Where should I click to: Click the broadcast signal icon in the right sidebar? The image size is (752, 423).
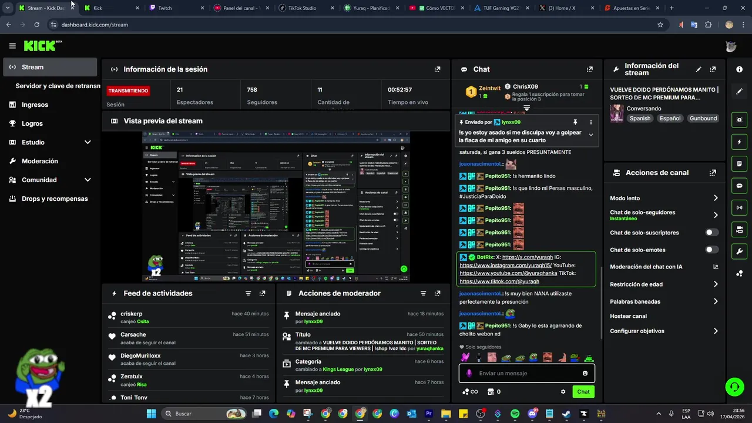739,207
